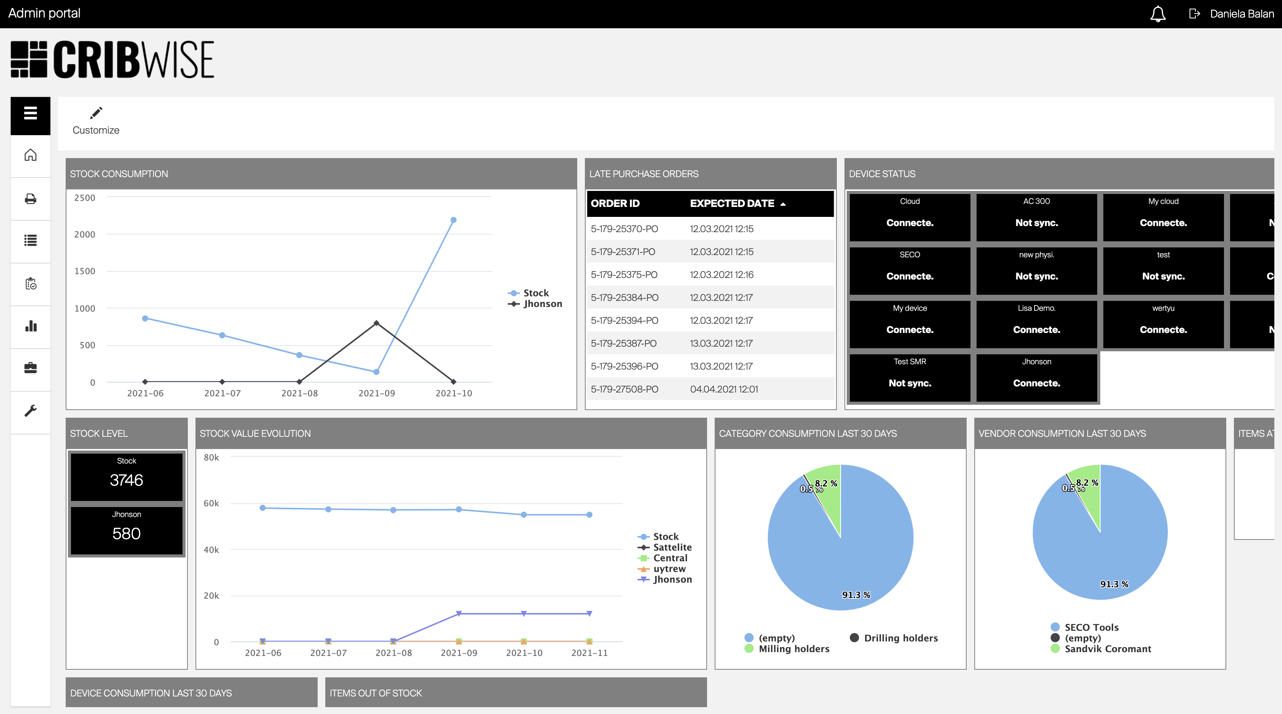Viewport: 1282px width, 714px height.
Task: Toggle the Sattelite series in the Stock Value legend
Action: (672, 547)
